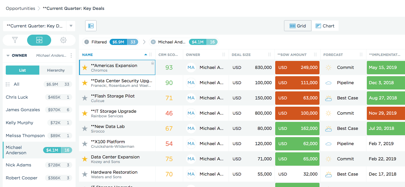Viewport: 405px width, 187px height.
Task: Toggle star for X100 Platform
Action: (x=85, y=144)
